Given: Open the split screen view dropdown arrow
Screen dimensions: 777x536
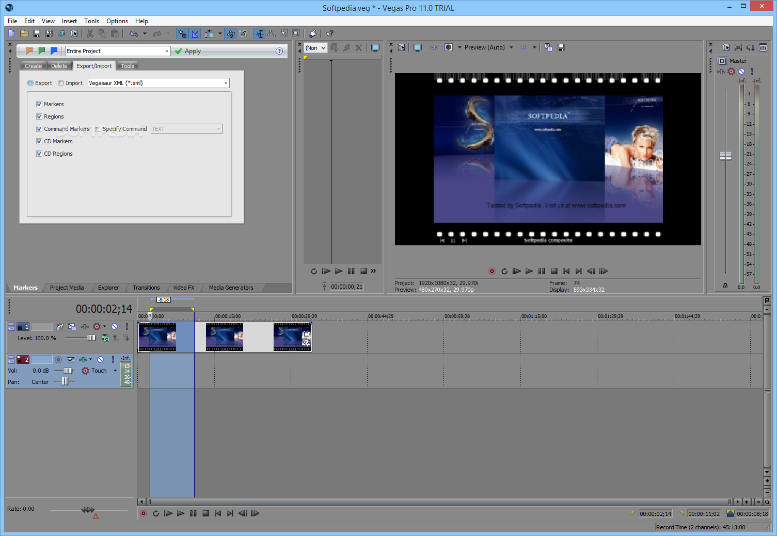Looking at the screenshot, I should (459, 47).
